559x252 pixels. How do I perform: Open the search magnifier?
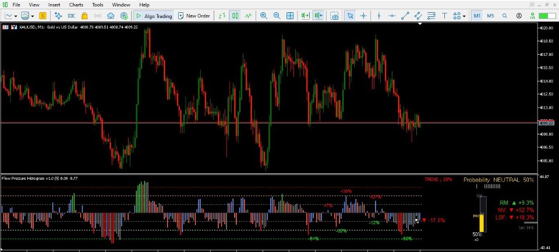504,16
